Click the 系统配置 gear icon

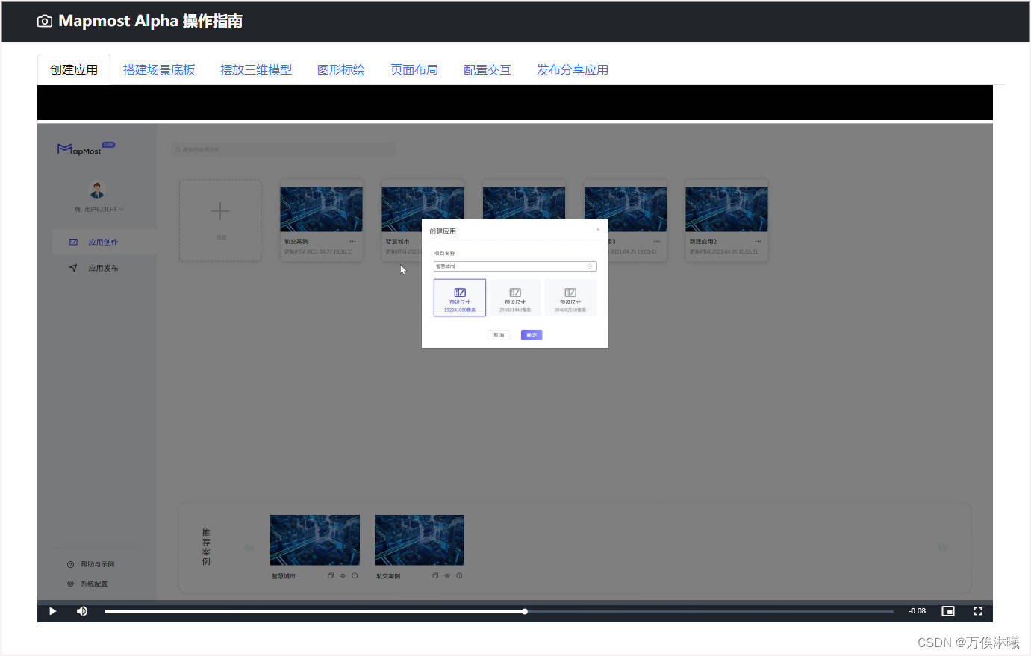(71, 584)
